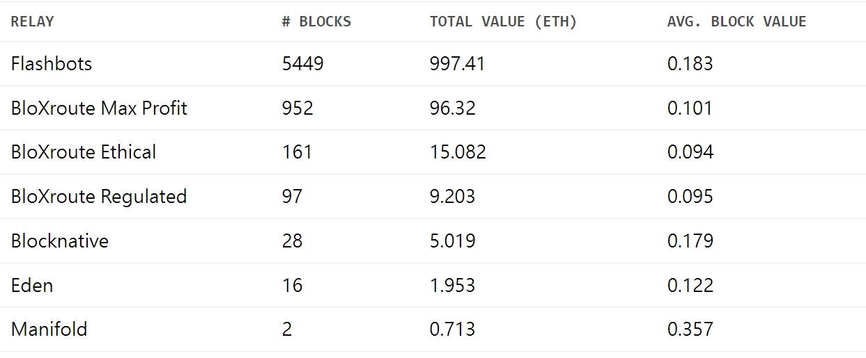Select the AVG. BLOCK VALUE header
Screen dimensions: 866x358
click(x=736, y=22)
